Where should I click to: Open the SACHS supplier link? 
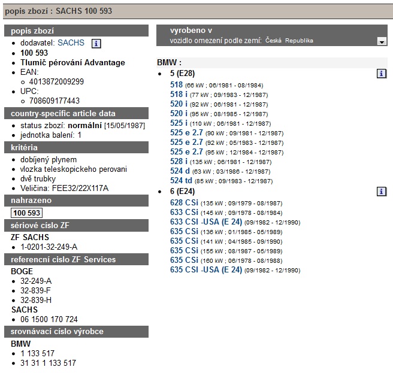pos(71,43)
